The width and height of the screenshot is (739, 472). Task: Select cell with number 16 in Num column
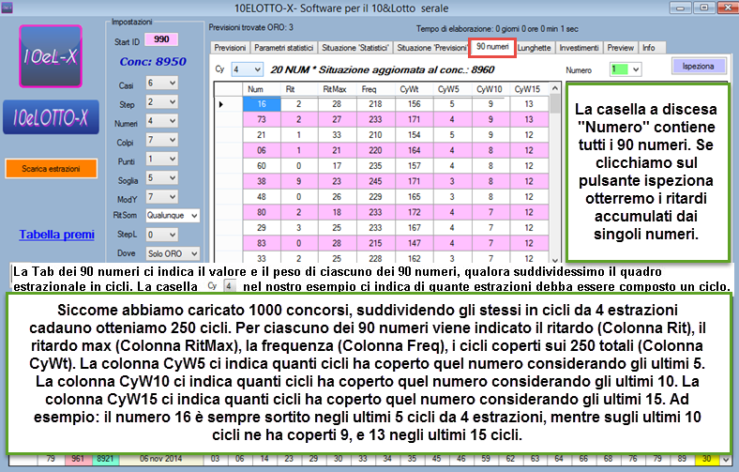pos(262,104)
